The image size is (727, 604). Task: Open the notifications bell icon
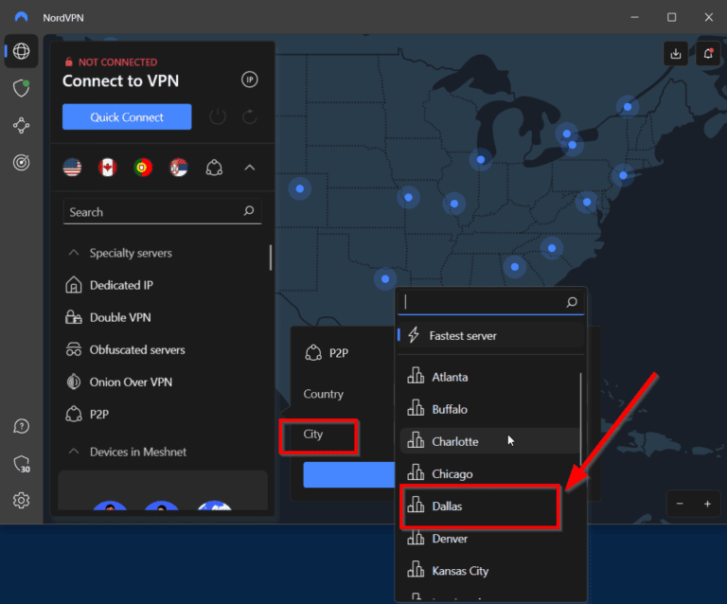[708, 54]
